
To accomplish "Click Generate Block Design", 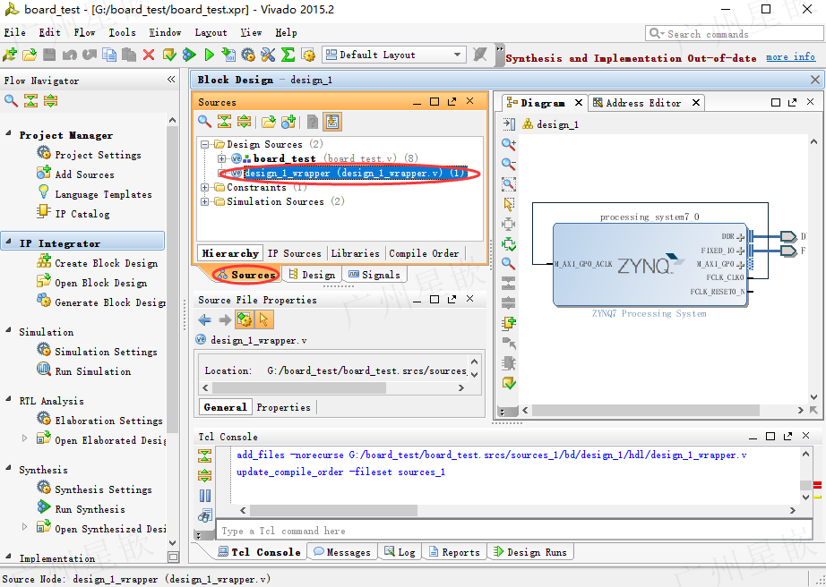I will pos(100,302).
